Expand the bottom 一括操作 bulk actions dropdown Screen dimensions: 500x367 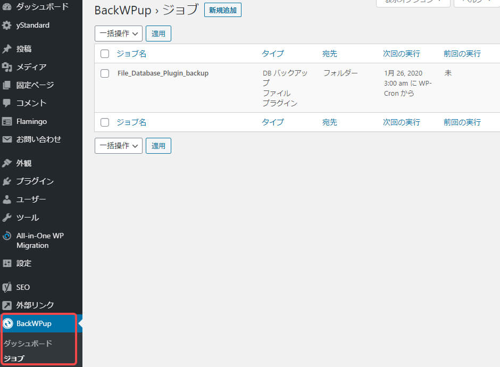[118, 146]
